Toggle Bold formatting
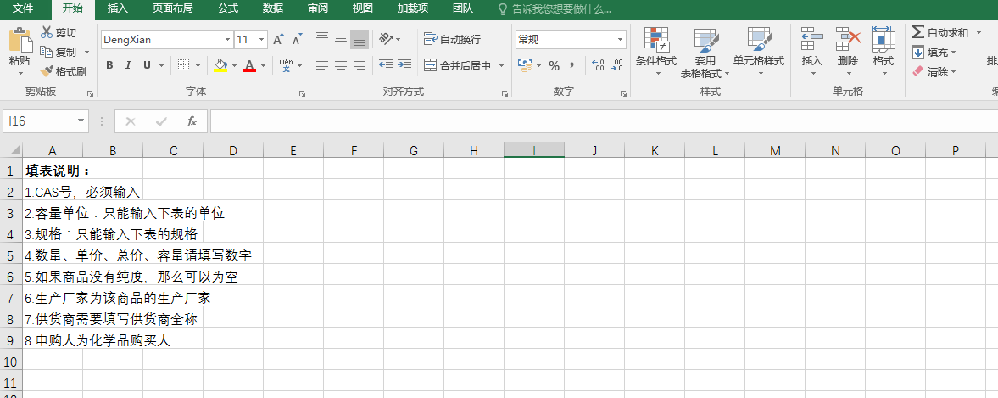The image size is (998, 398). pyautogui.click(x=109, y=65)
